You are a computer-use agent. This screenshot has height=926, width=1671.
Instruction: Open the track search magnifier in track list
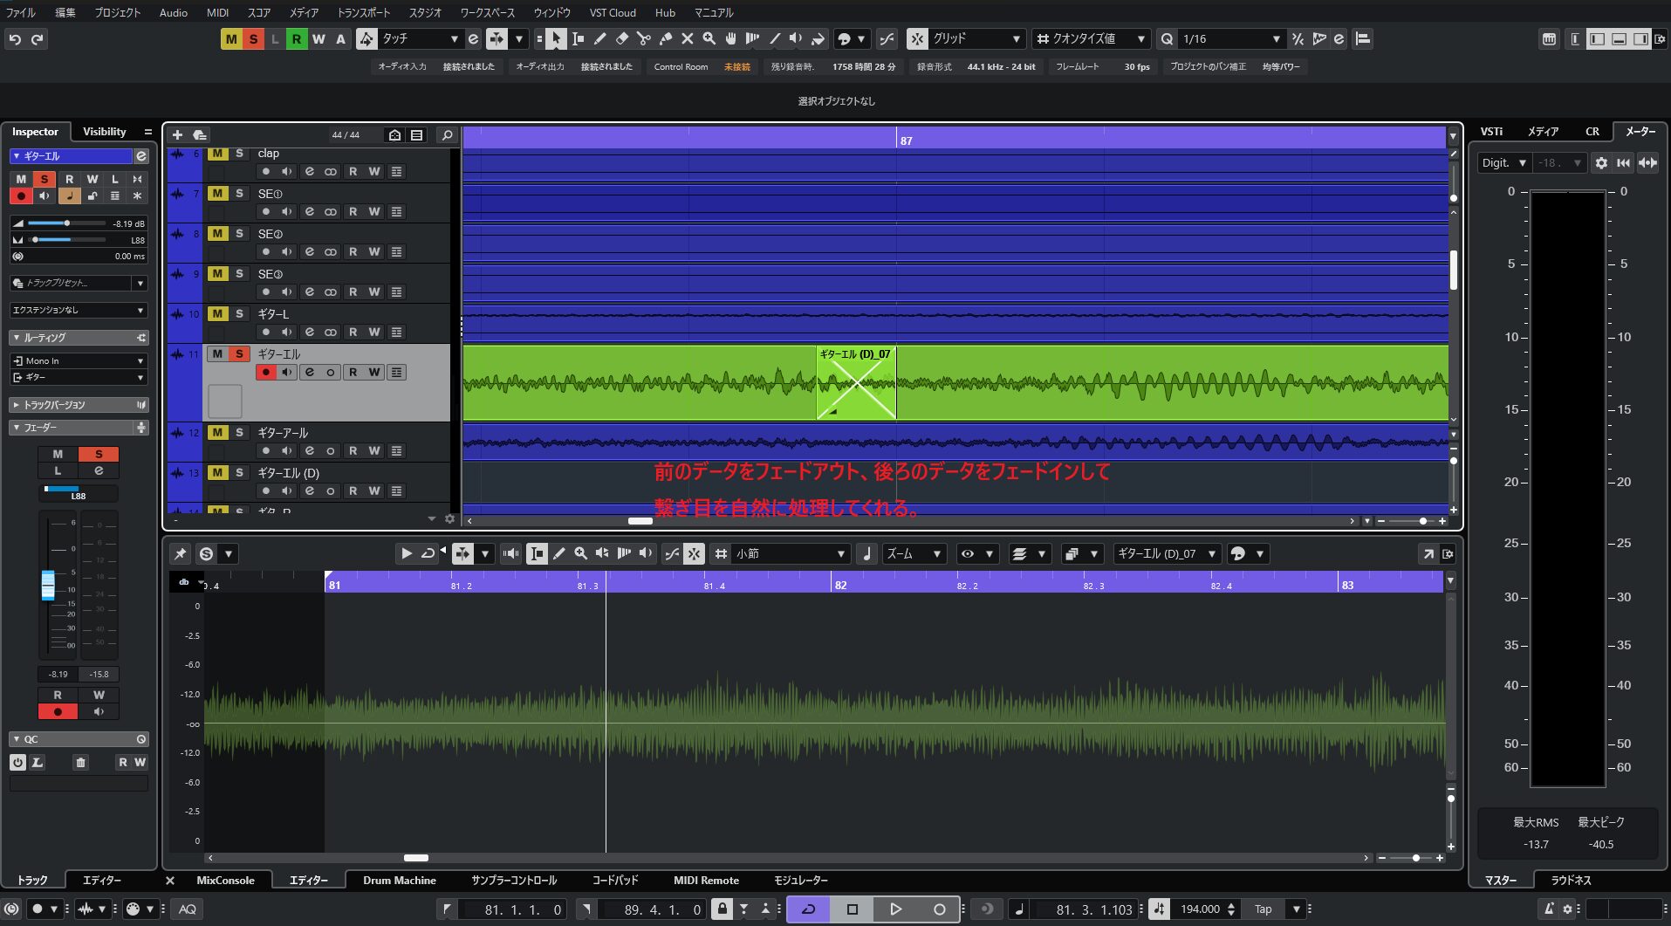[x=447, y=134]
